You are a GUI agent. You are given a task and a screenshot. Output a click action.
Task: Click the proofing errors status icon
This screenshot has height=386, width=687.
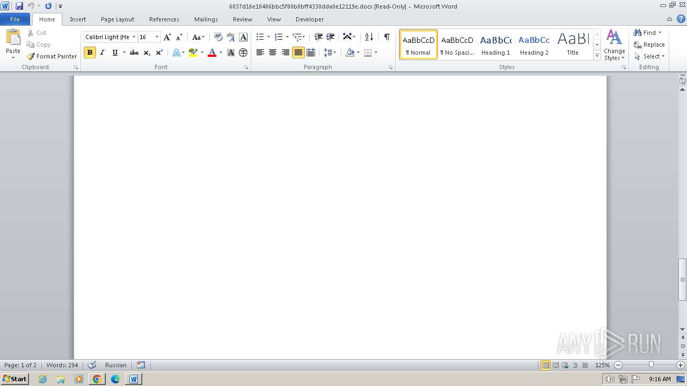(x=92, y=365)
